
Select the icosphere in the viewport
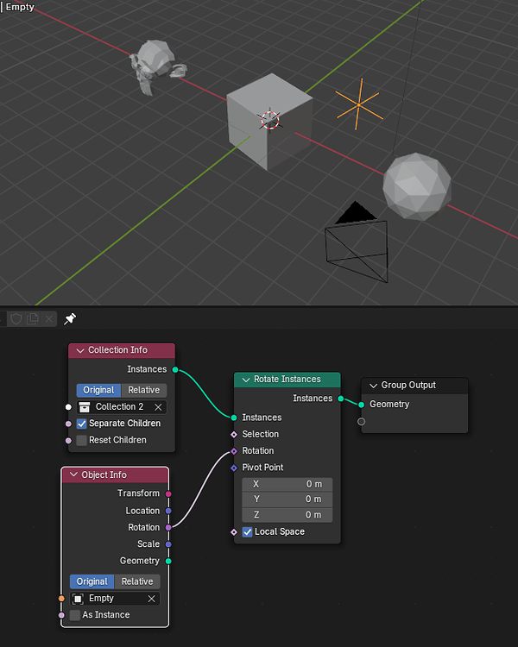[416, 186]
